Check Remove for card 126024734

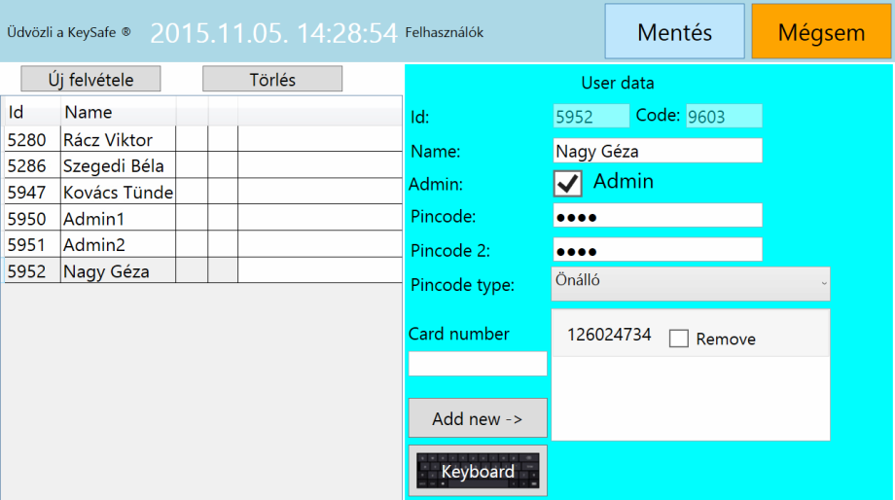pyautogui.click(x=679, y=339)
